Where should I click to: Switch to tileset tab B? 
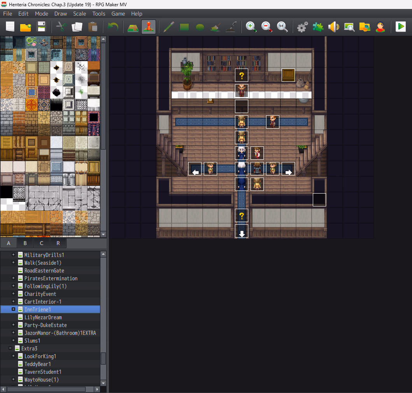point(25,243)
